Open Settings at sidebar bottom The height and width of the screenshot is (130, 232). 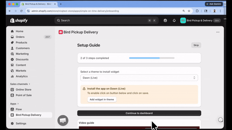coord(21,123)
